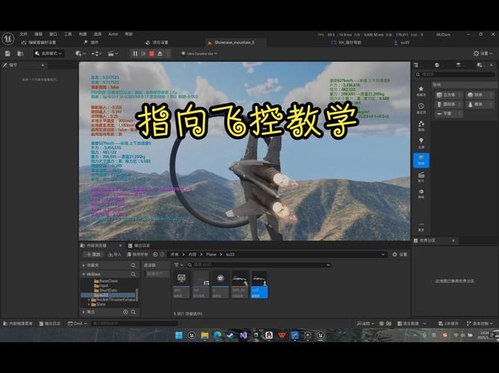Open the cinematics clapperboard dropdown
Screen dimensions: 499x373
click(113, 54)
